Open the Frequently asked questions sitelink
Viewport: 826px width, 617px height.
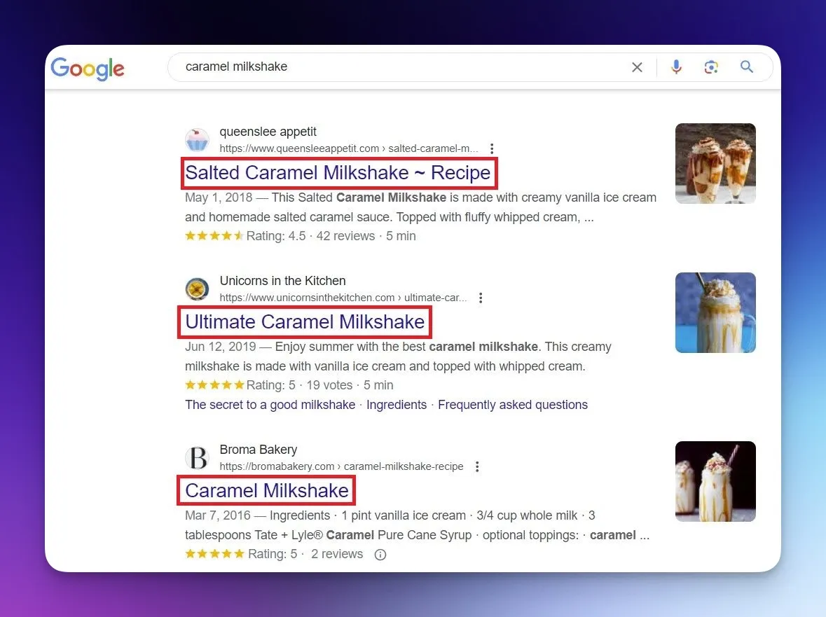coord(513,405)
